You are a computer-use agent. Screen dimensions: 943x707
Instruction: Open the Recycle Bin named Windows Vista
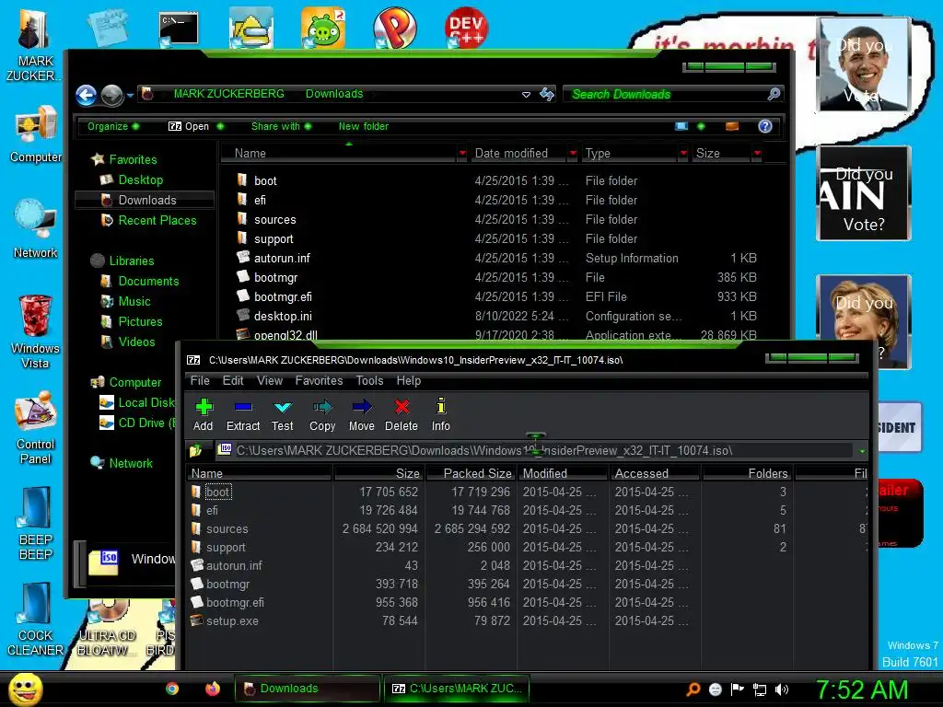(35, 331)
